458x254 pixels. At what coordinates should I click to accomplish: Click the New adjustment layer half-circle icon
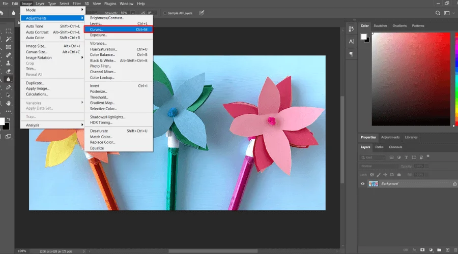click(x=431, y=250)
